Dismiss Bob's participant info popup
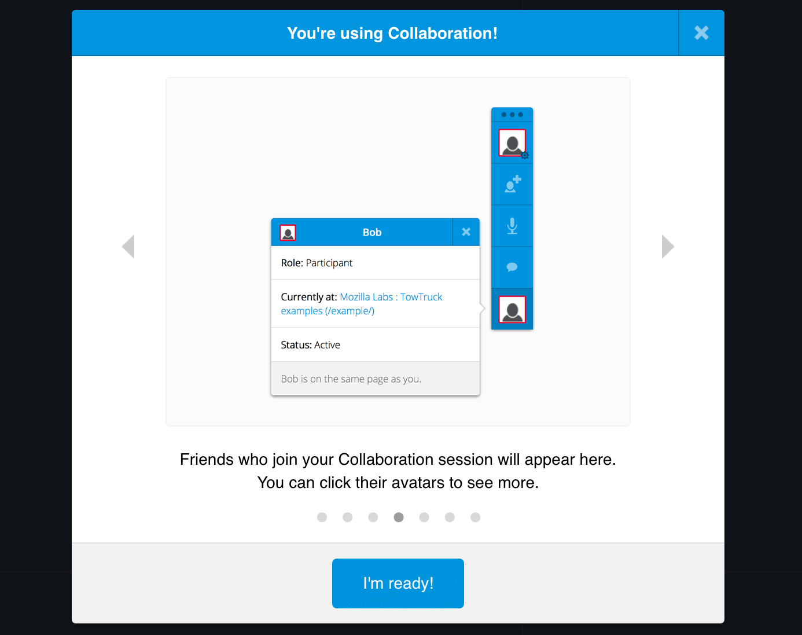 click(466, 232)
